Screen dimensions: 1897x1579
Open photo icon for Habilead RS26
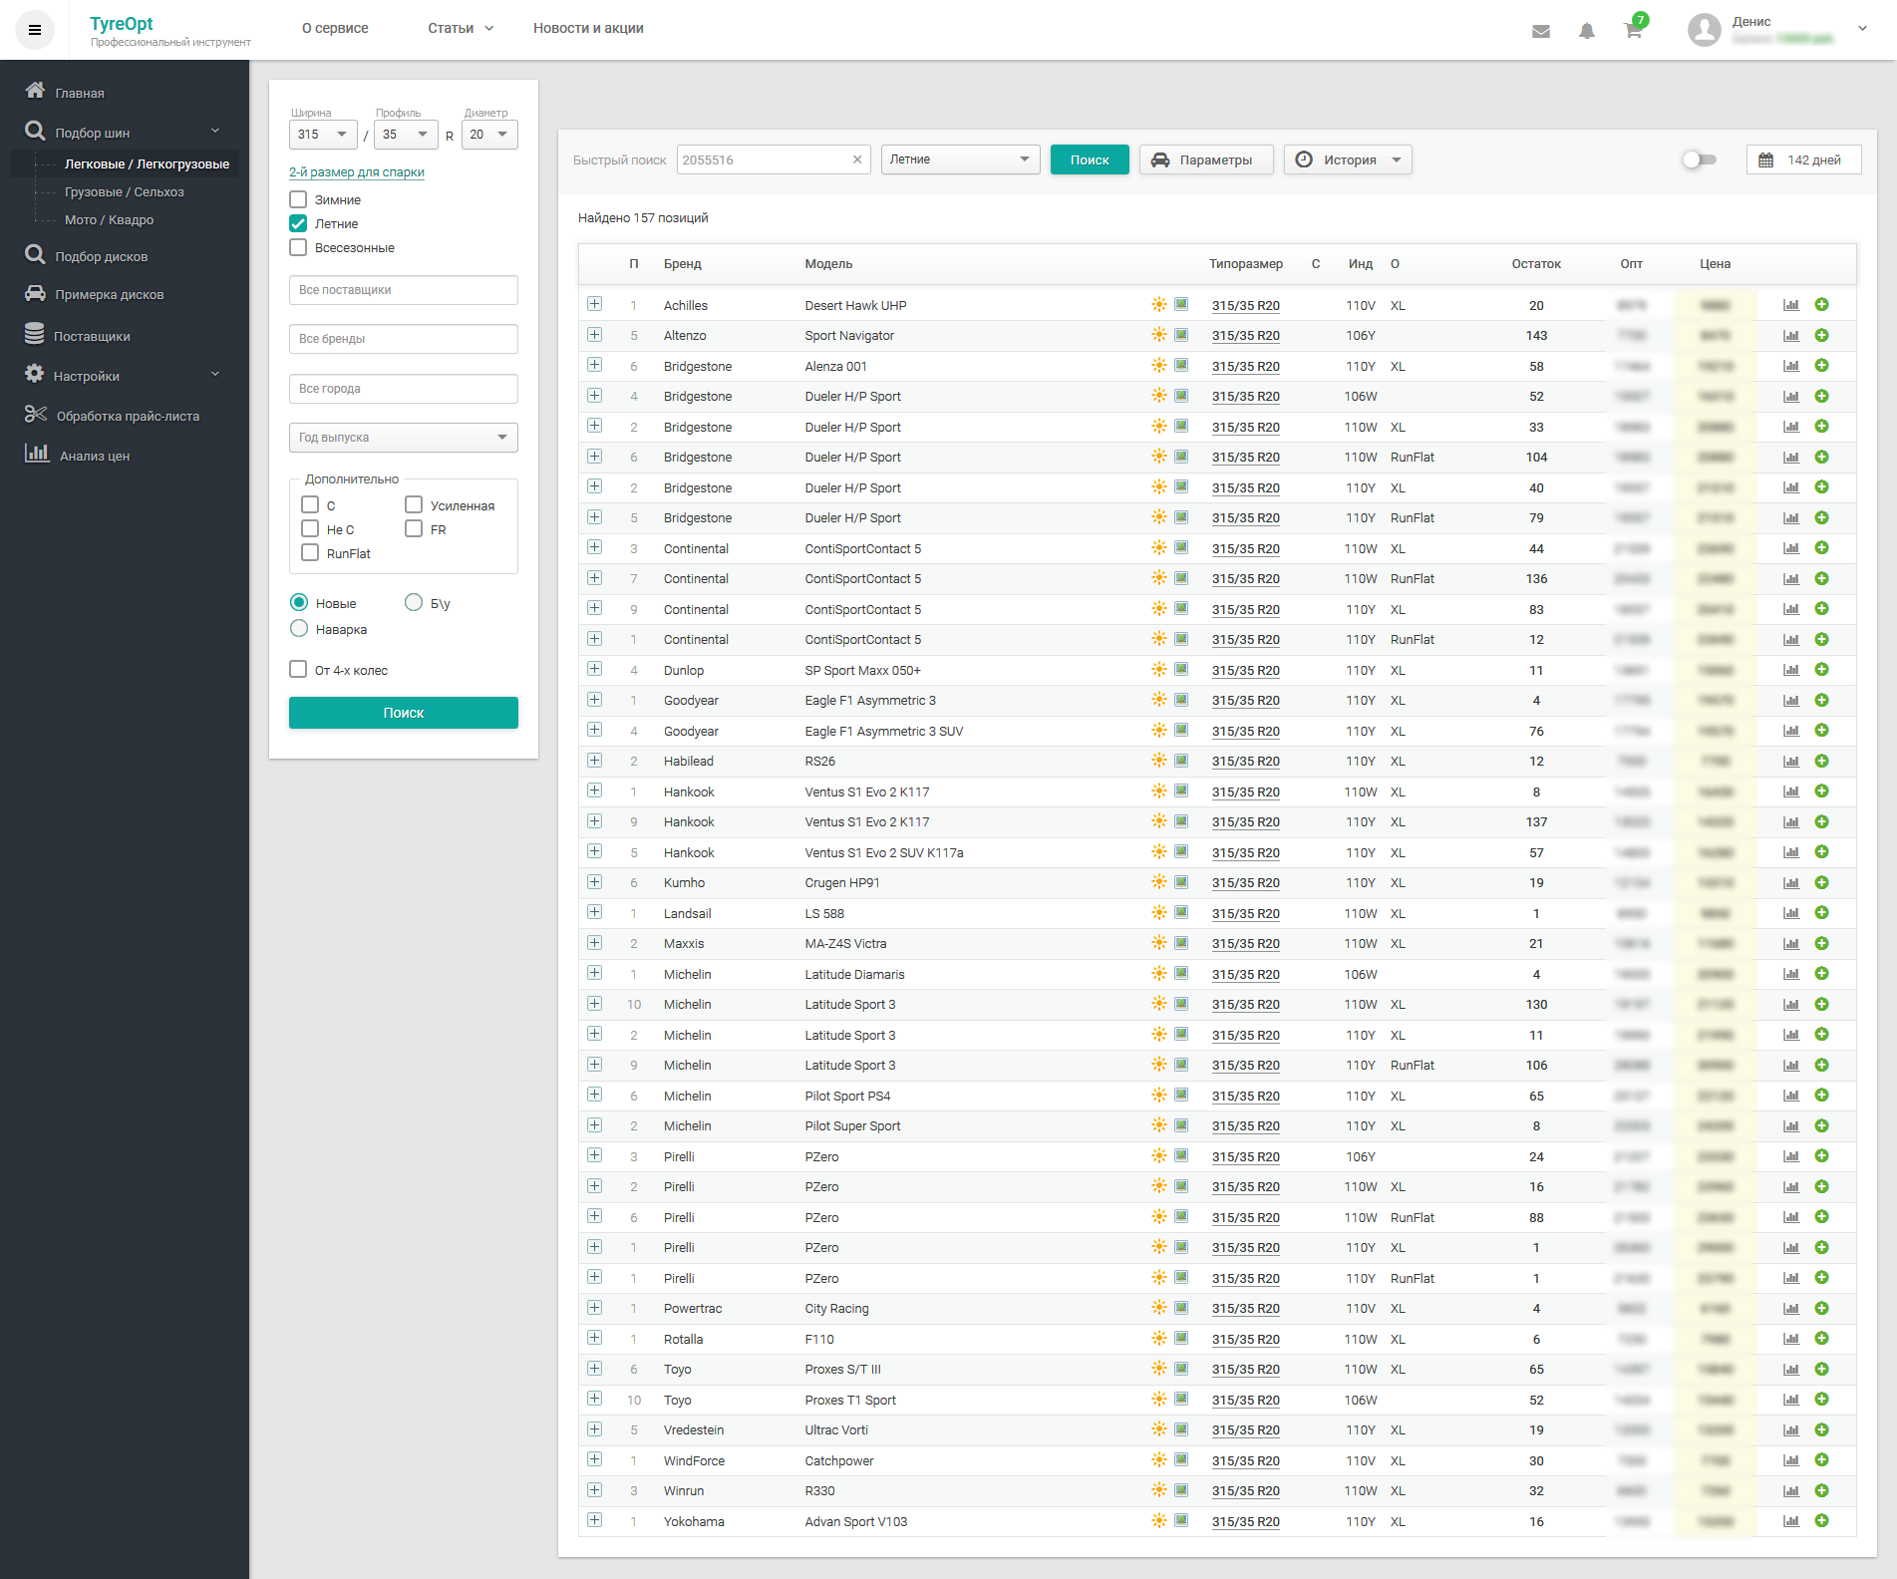[1181, 761]
